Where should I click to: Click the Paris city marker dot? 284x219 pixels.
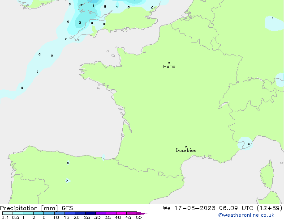(x=169, y=63)
